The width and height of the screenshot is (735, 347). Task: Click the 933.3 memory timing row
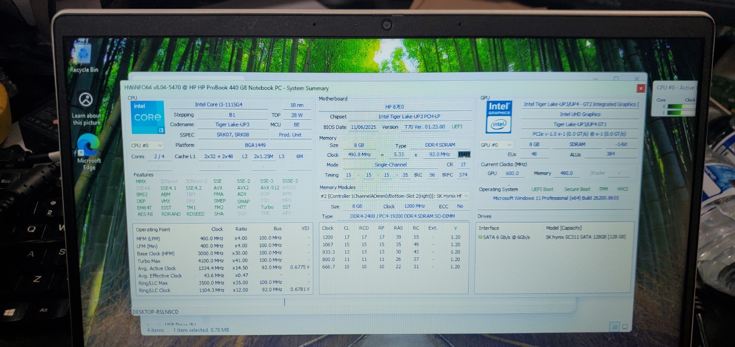point(393,252)
